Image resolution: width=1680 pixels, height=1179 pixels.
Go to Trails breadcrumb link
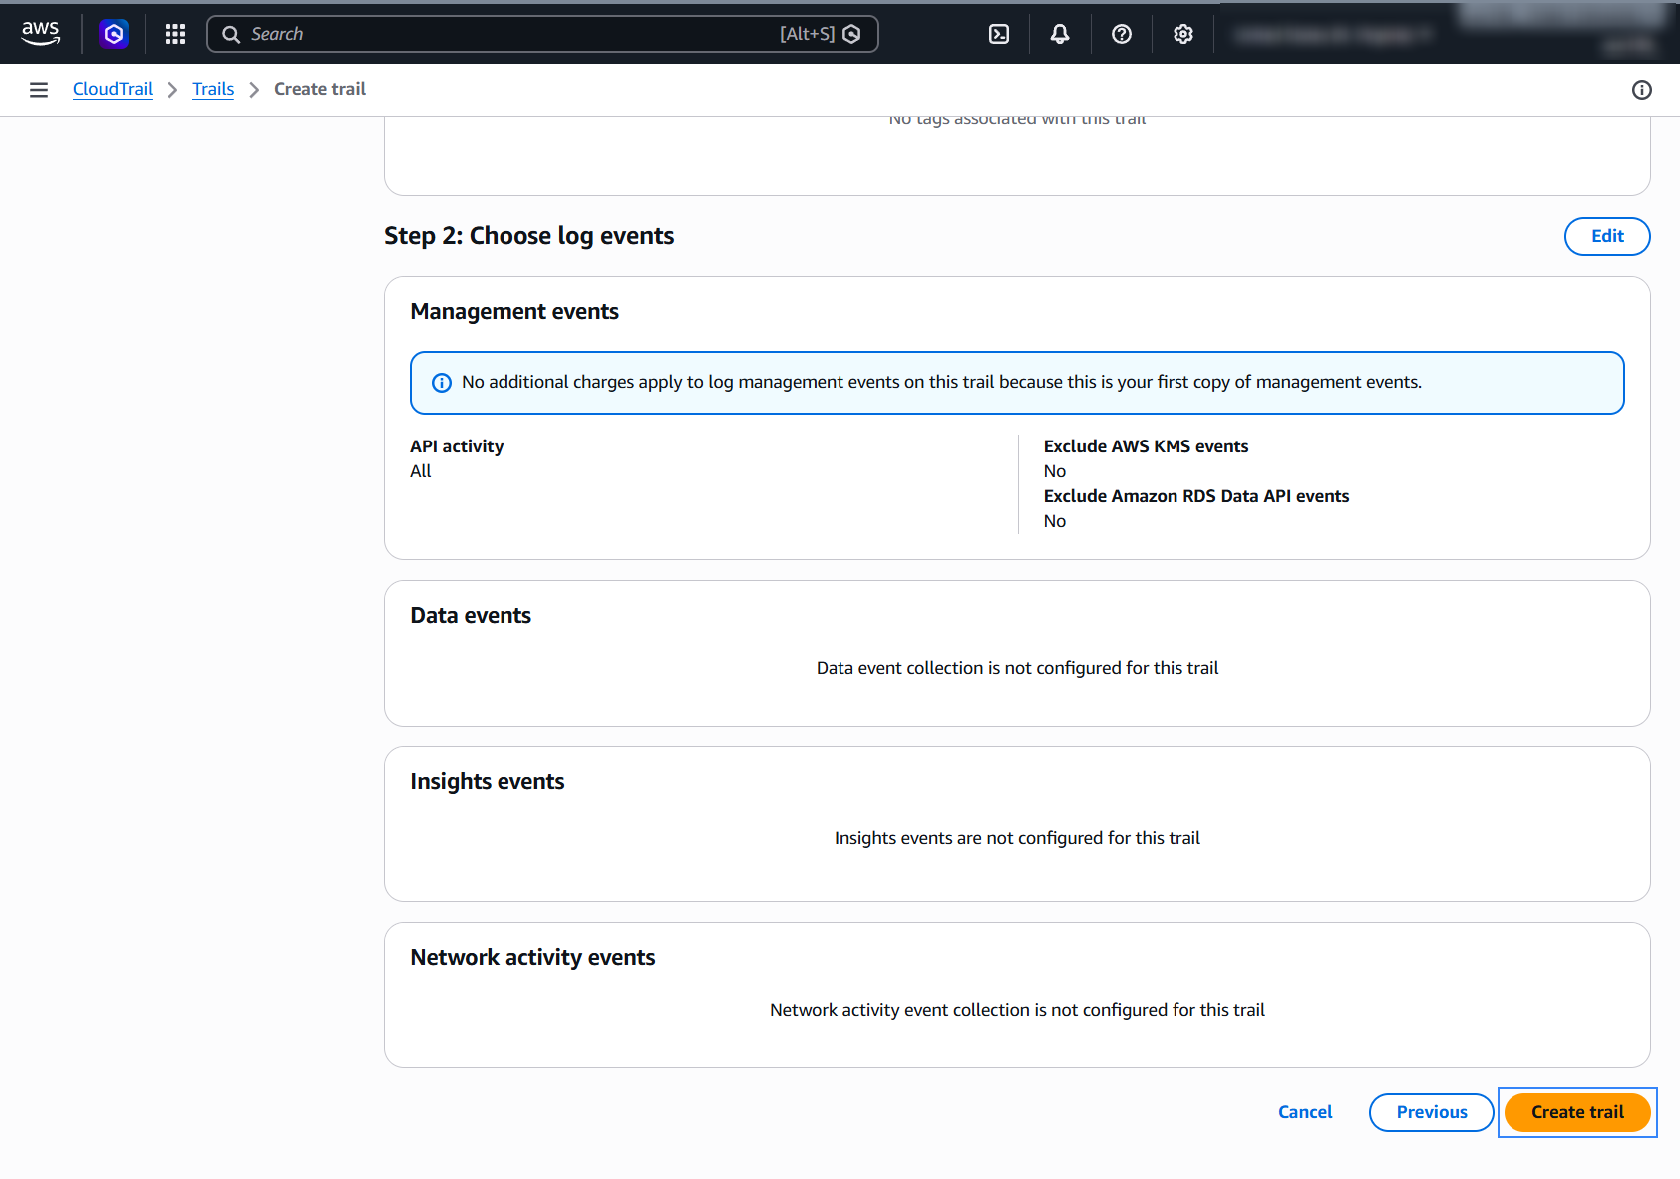(213, 89)
